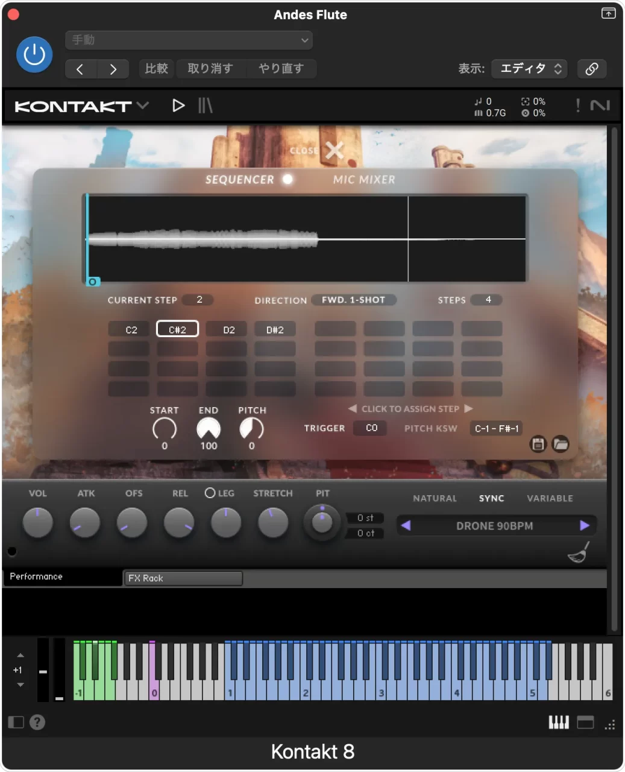This screenshot has width=625, height=772.
Task: Toggle the plug-in power button
Action: click(34, 55)
